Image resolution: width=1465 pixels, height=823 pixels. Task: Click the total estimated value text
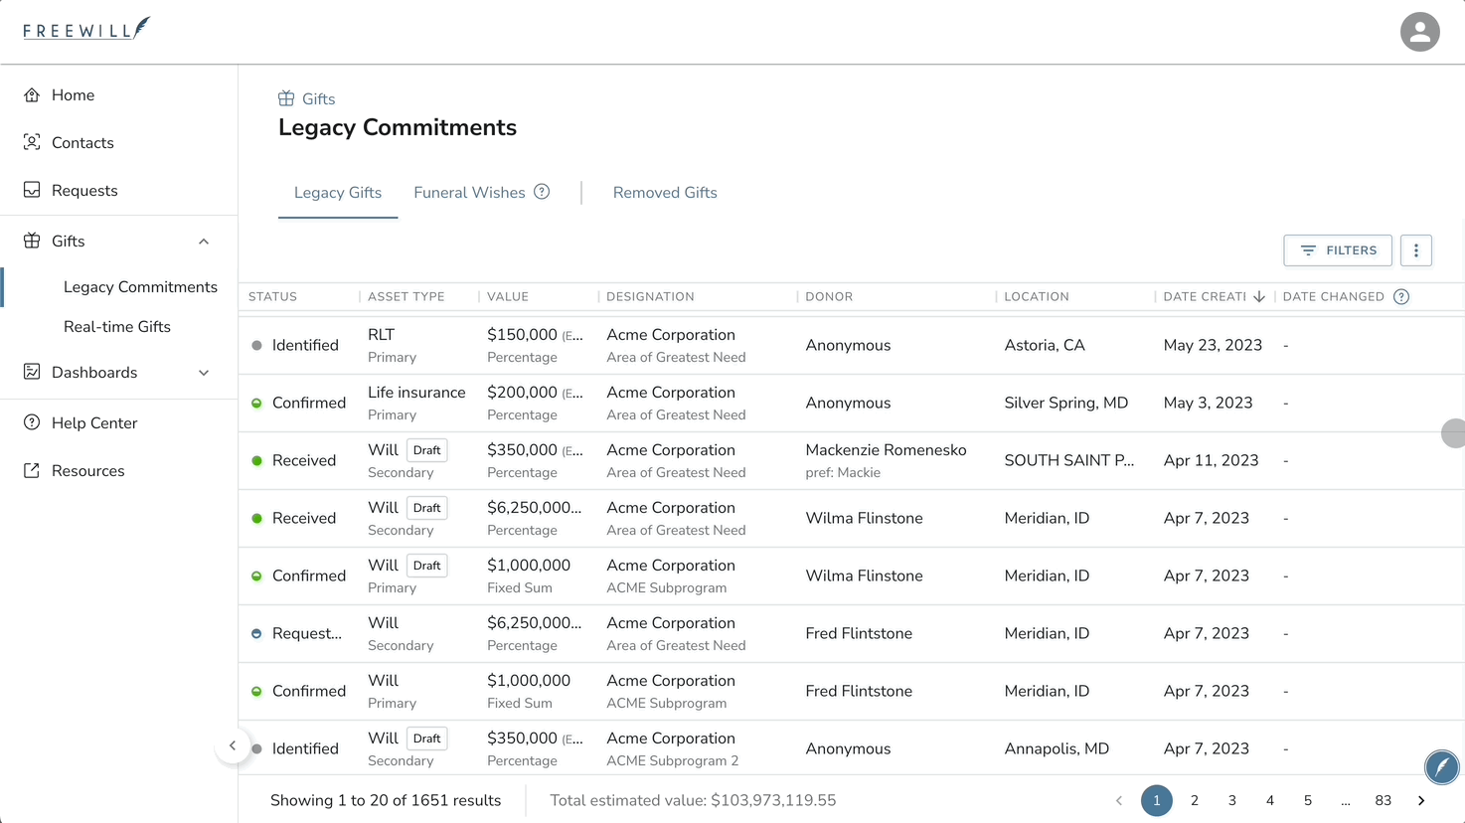click(693, 800)
